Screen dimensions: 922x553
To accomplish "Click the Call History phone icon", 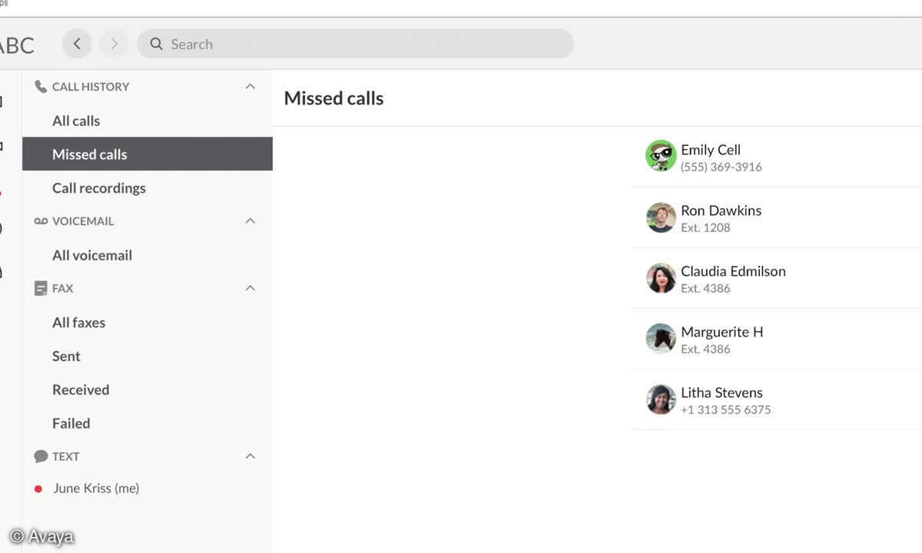I will tap(41, 87).
